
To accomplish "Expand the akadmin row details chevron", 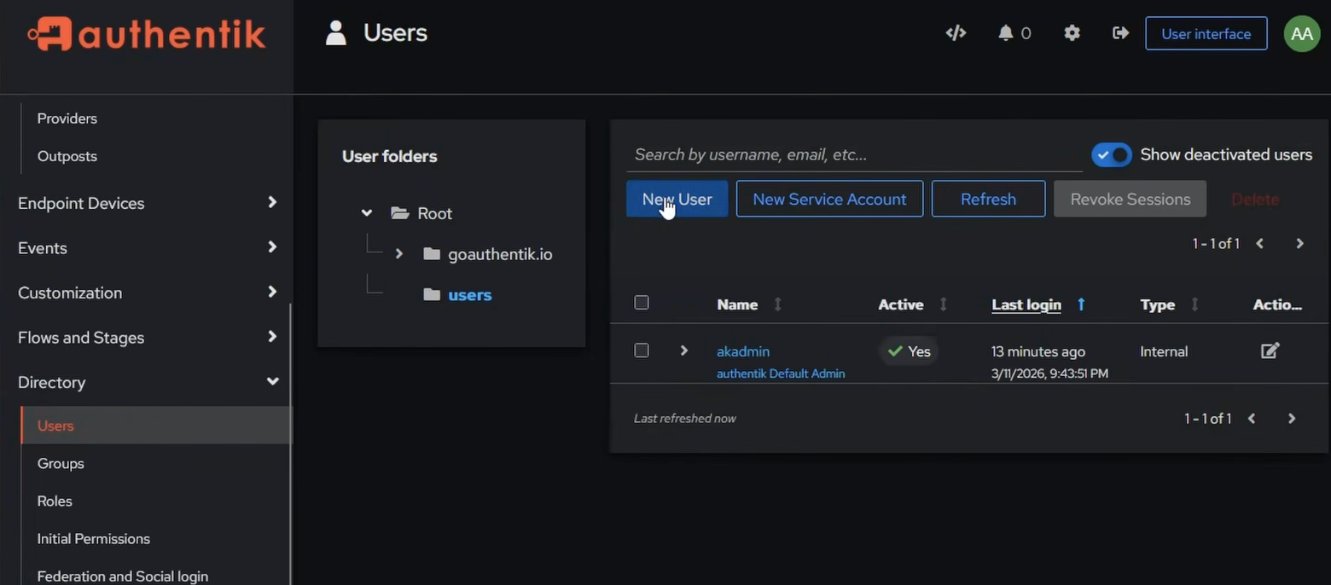I will [683, 350].
